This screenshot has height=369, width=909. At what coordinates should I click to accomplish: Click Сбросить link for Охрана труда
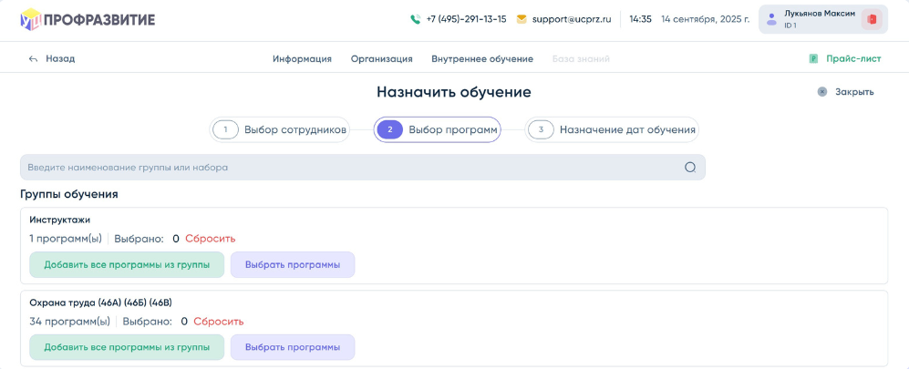click(218, 322)
